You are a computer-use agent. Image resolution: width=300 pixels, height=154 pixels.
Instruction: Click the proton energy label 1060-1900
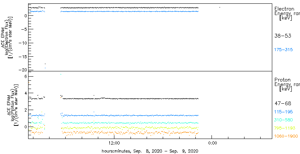[286, 136]
